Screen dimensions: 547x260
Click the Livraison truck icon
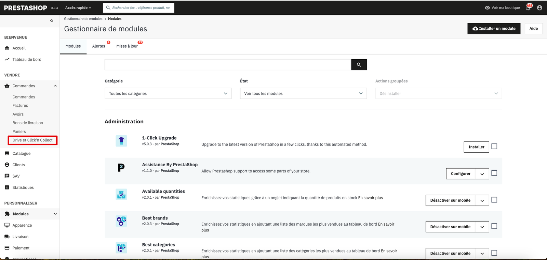7,236
